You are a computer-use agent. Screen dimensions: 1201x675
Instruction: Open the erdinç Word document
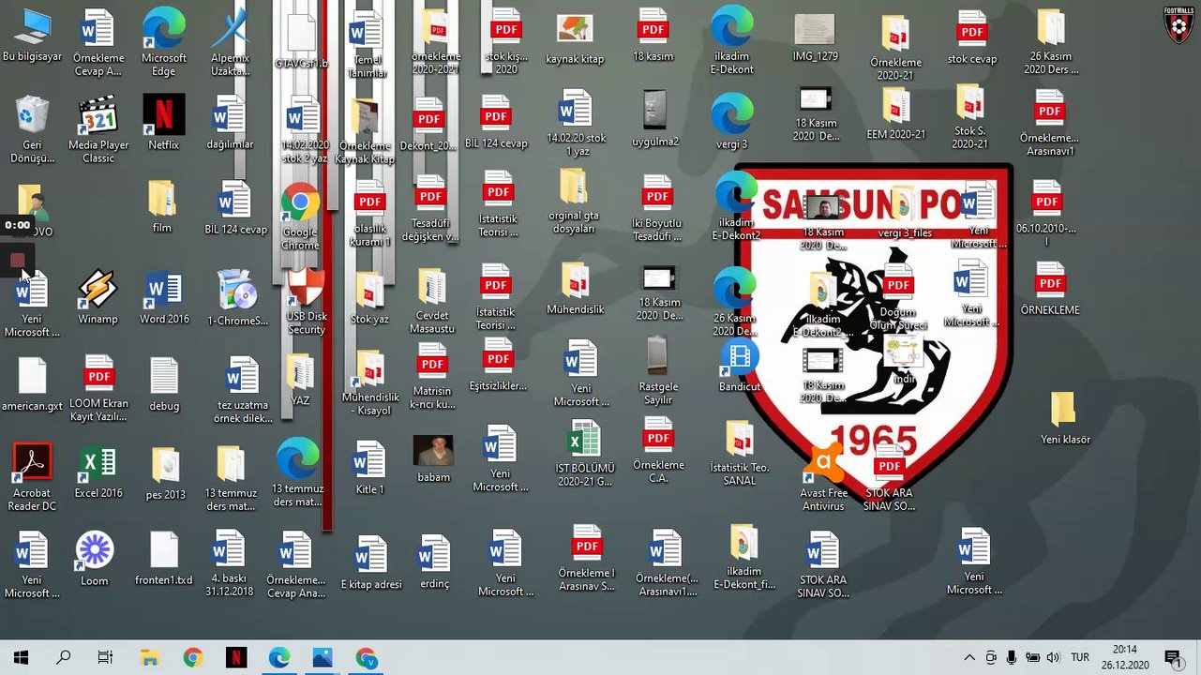click(x=434, y=562)
